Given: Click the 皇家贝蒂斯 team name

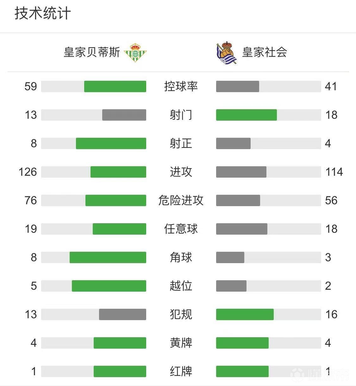Looking at the screenshot, I should [92, 52].
